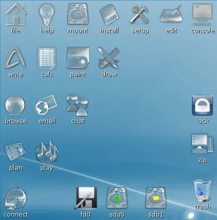The width and height of the screenshot is (217, 220).
Task: Open the play music notes icon
Action: click(x=47, y=152)
